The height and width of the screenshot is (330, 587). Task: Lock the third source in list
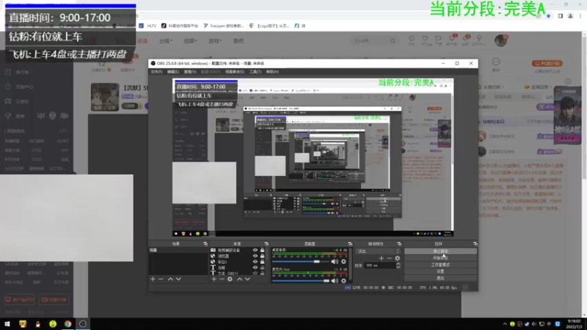coord(262,262)
